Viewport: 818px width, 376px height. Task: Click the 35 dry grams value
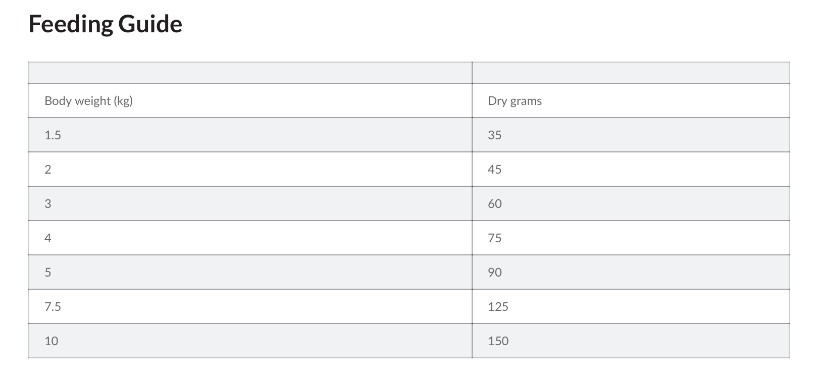tap(494, 135)
